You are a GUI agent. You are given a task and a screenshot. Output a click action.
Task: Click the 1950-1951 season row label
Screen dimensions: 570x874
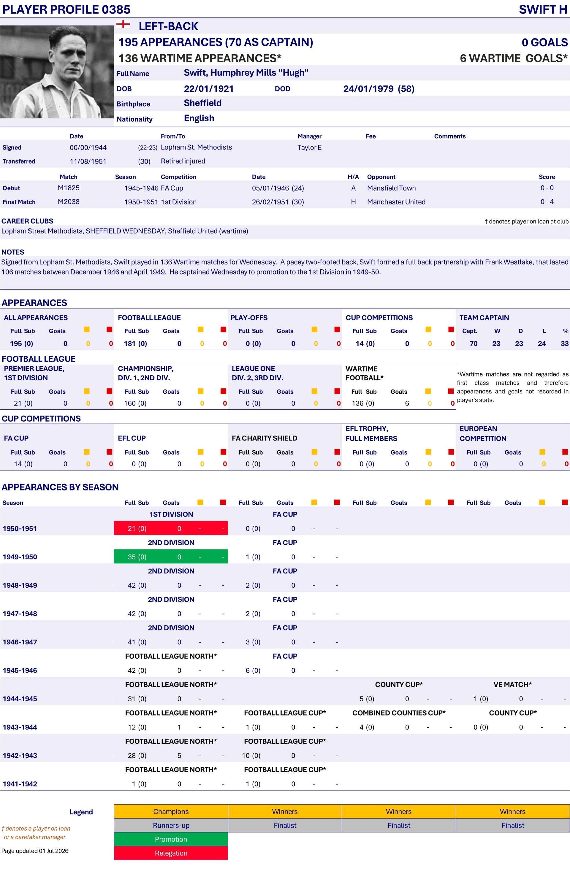[20, 528]
